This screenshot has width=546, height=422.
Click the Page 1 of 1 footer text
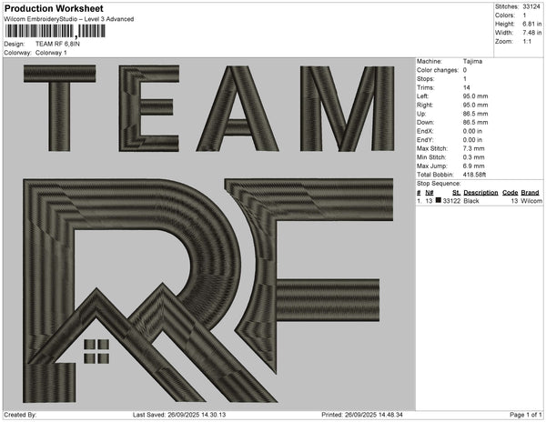(524, 415)
